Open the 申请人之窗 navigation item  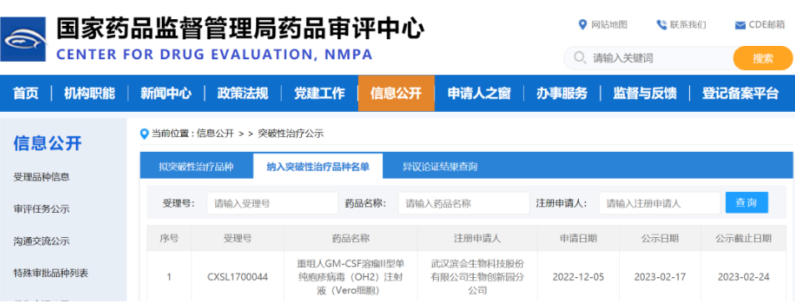pos(479,93)
